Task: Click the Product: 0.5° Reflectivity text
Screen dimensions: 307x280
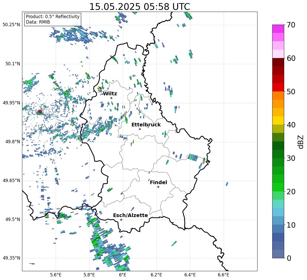Action: point(53,17)
